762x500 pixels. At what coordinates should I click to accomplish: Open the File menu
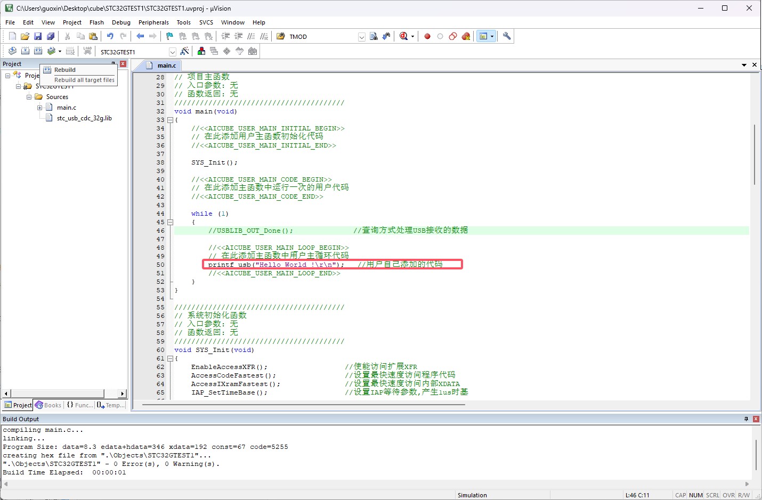pos(10,22)
